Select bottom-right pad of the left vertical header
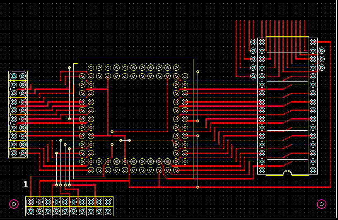The height and width of the screenshot is (220, 338). [x=23, y=153]
